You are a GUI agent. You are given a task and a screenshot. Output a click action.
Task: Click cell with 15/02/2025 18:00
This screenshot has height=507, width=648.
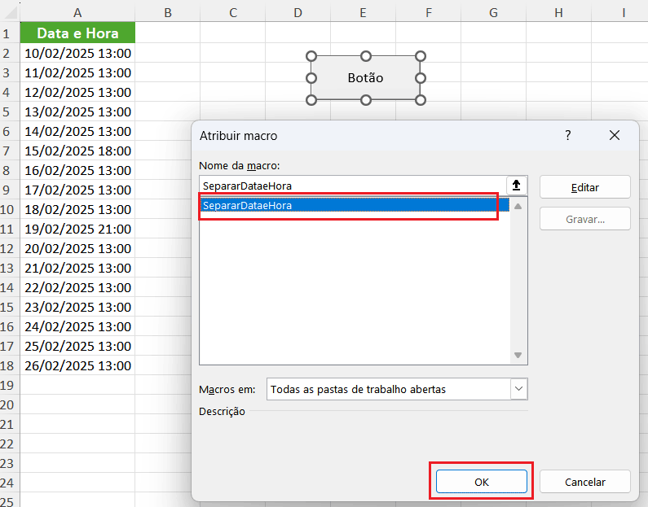pos(77,151)
